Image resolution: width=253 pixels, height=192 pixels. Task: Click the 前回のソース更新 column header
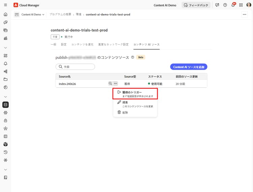point(187,76)
